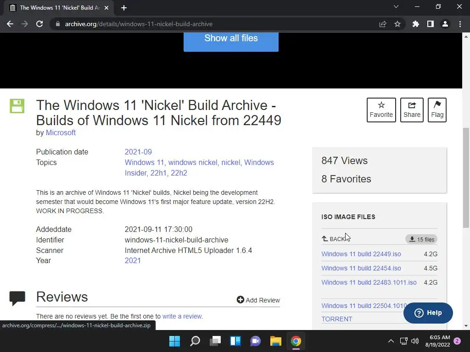Click the Reviews speech bubble icon

click(x=17, y=298)
